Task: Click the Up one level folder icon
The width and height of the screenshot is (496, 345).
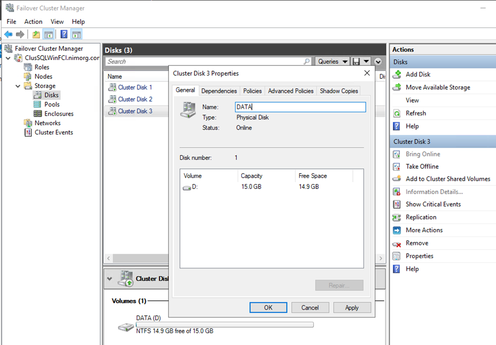Action: [36, 34]
